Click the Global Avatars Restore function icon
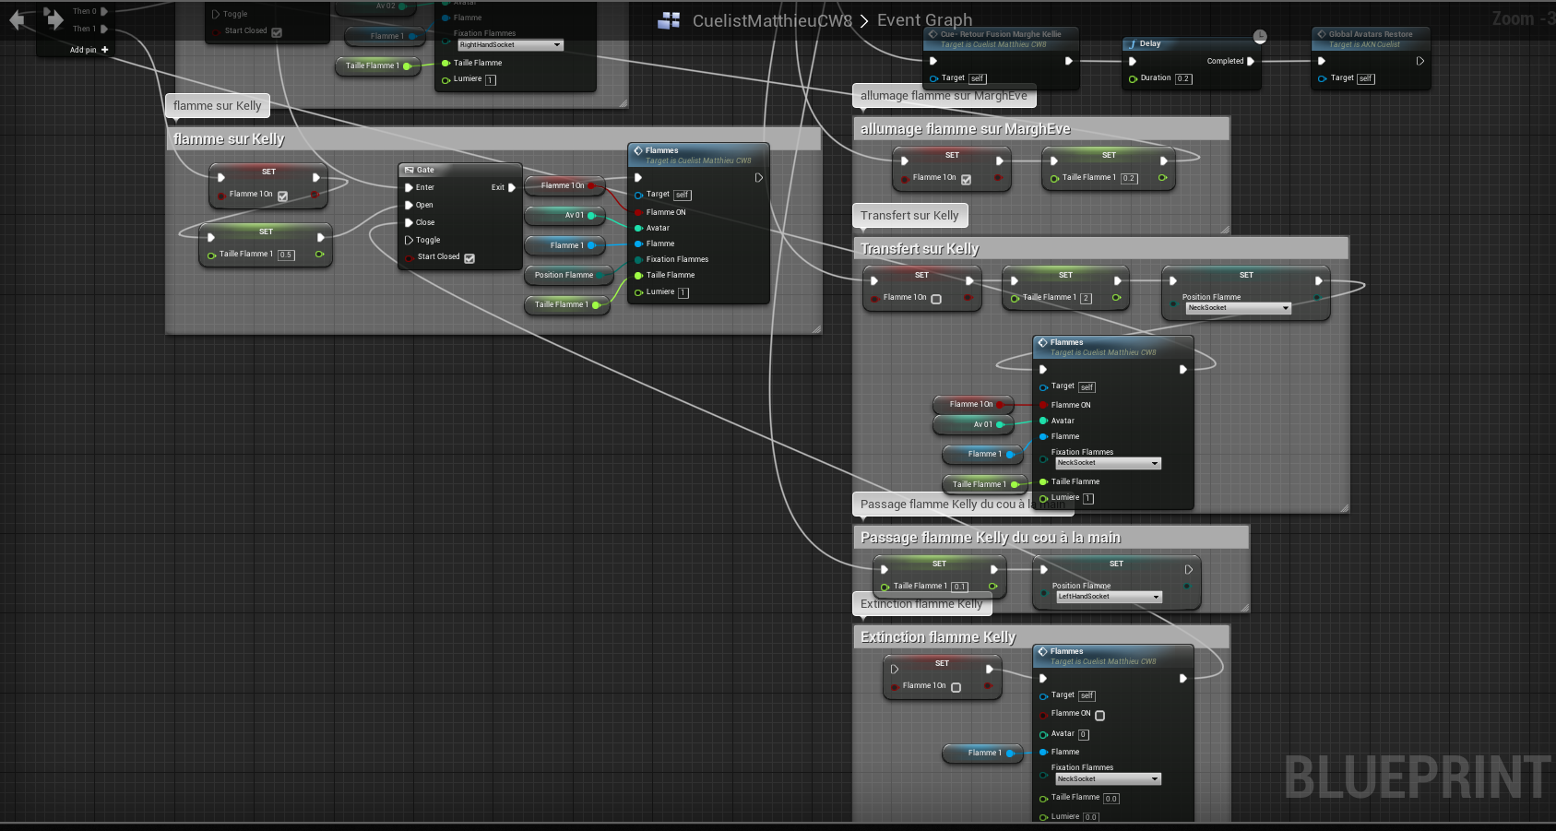This screenshot has width=1556, height=831. (x=1321, y=34)
